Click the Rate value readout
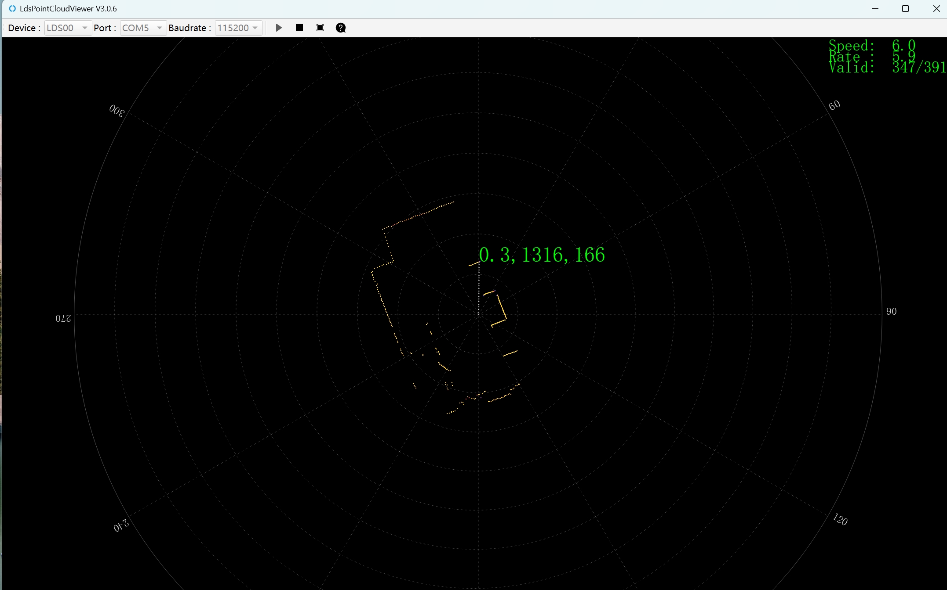 pos(903,56)
